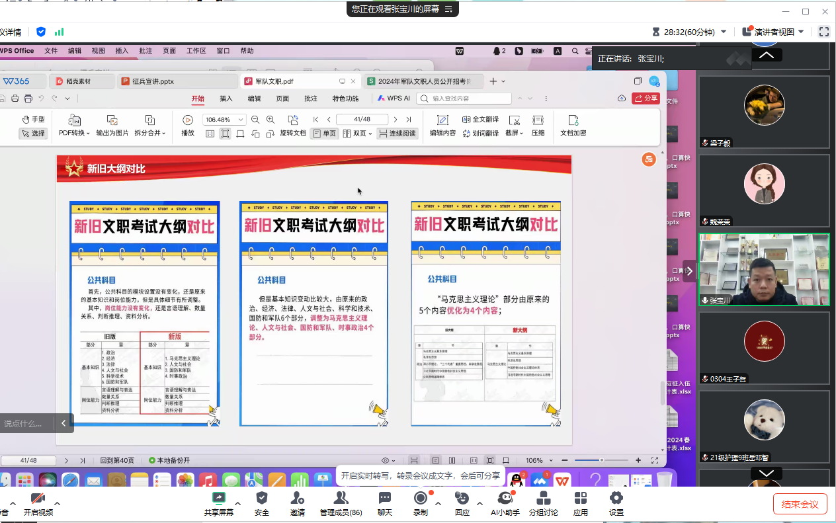836x523 pixels.
Task: Open the 106.48% zoom dropdown
Action: point(241,120)
